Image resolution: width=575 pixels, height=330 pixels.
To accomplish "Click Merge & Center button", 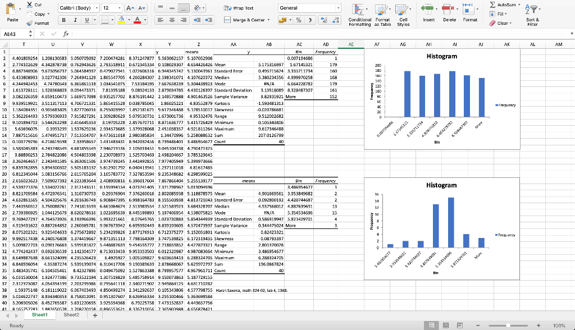I will coord(247,20).
